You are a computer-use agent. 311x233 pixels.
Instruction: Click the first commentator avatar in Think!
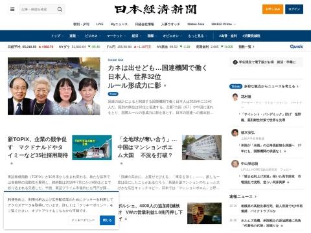(235, 97)
